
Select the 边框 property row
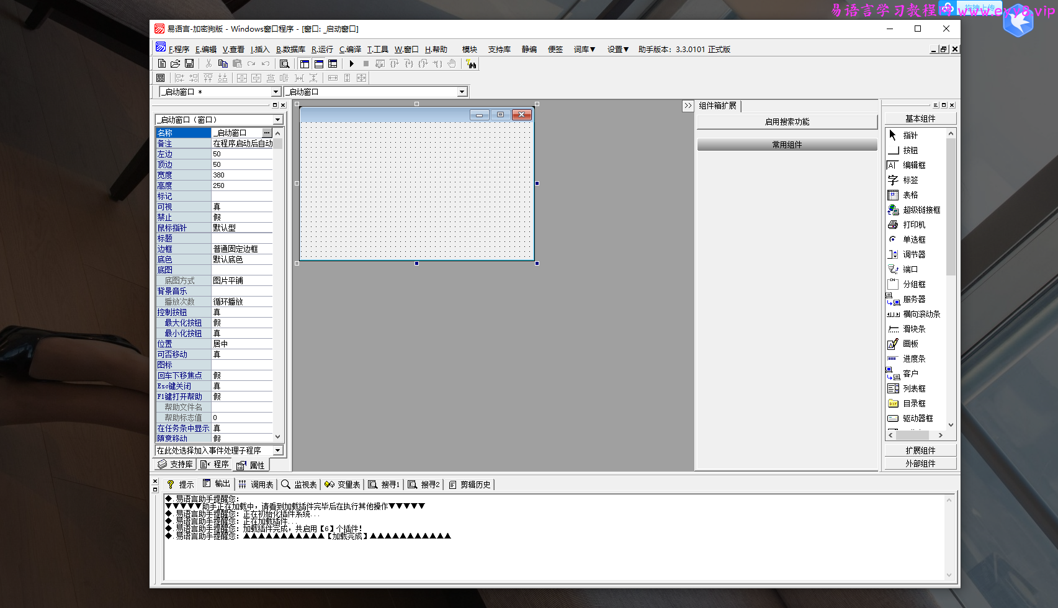coord(214,249)
